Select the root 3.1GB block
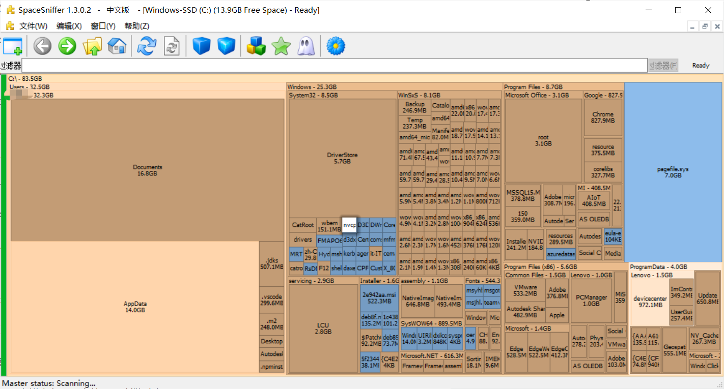The width and height of the screenshot is (724, 389). coord(543,140)
